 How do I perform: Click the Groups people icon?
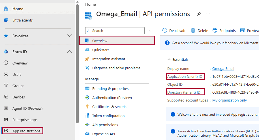6,85
